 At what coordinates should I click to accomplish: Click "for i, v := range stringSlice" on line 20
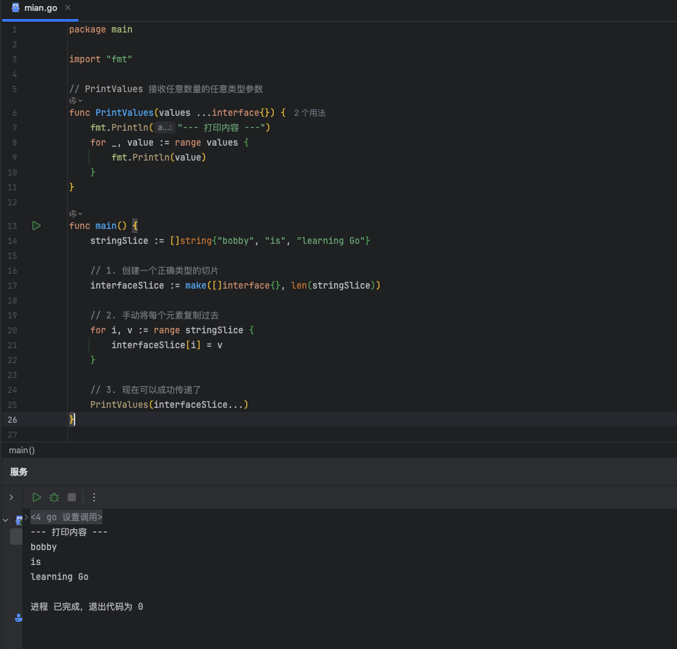point(167,330)
